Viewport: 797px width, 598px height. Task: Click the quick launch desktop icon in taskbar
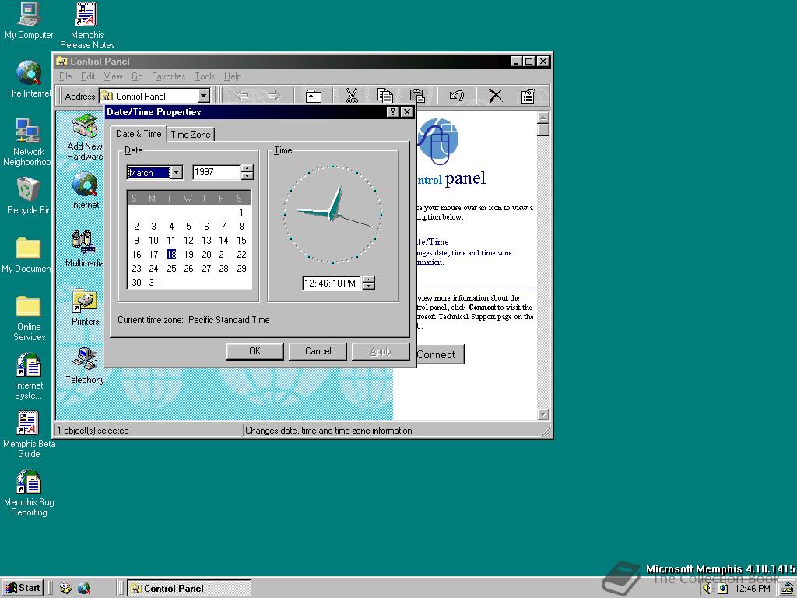point(65,589)
